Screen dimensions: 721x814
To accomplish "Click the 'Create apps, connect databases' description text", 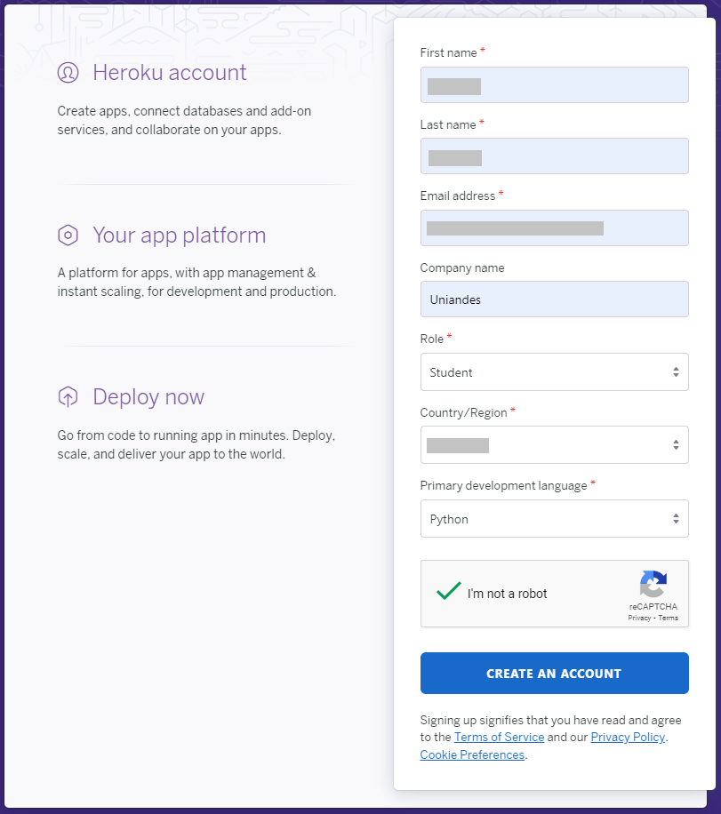I will (x=184, y=121).
